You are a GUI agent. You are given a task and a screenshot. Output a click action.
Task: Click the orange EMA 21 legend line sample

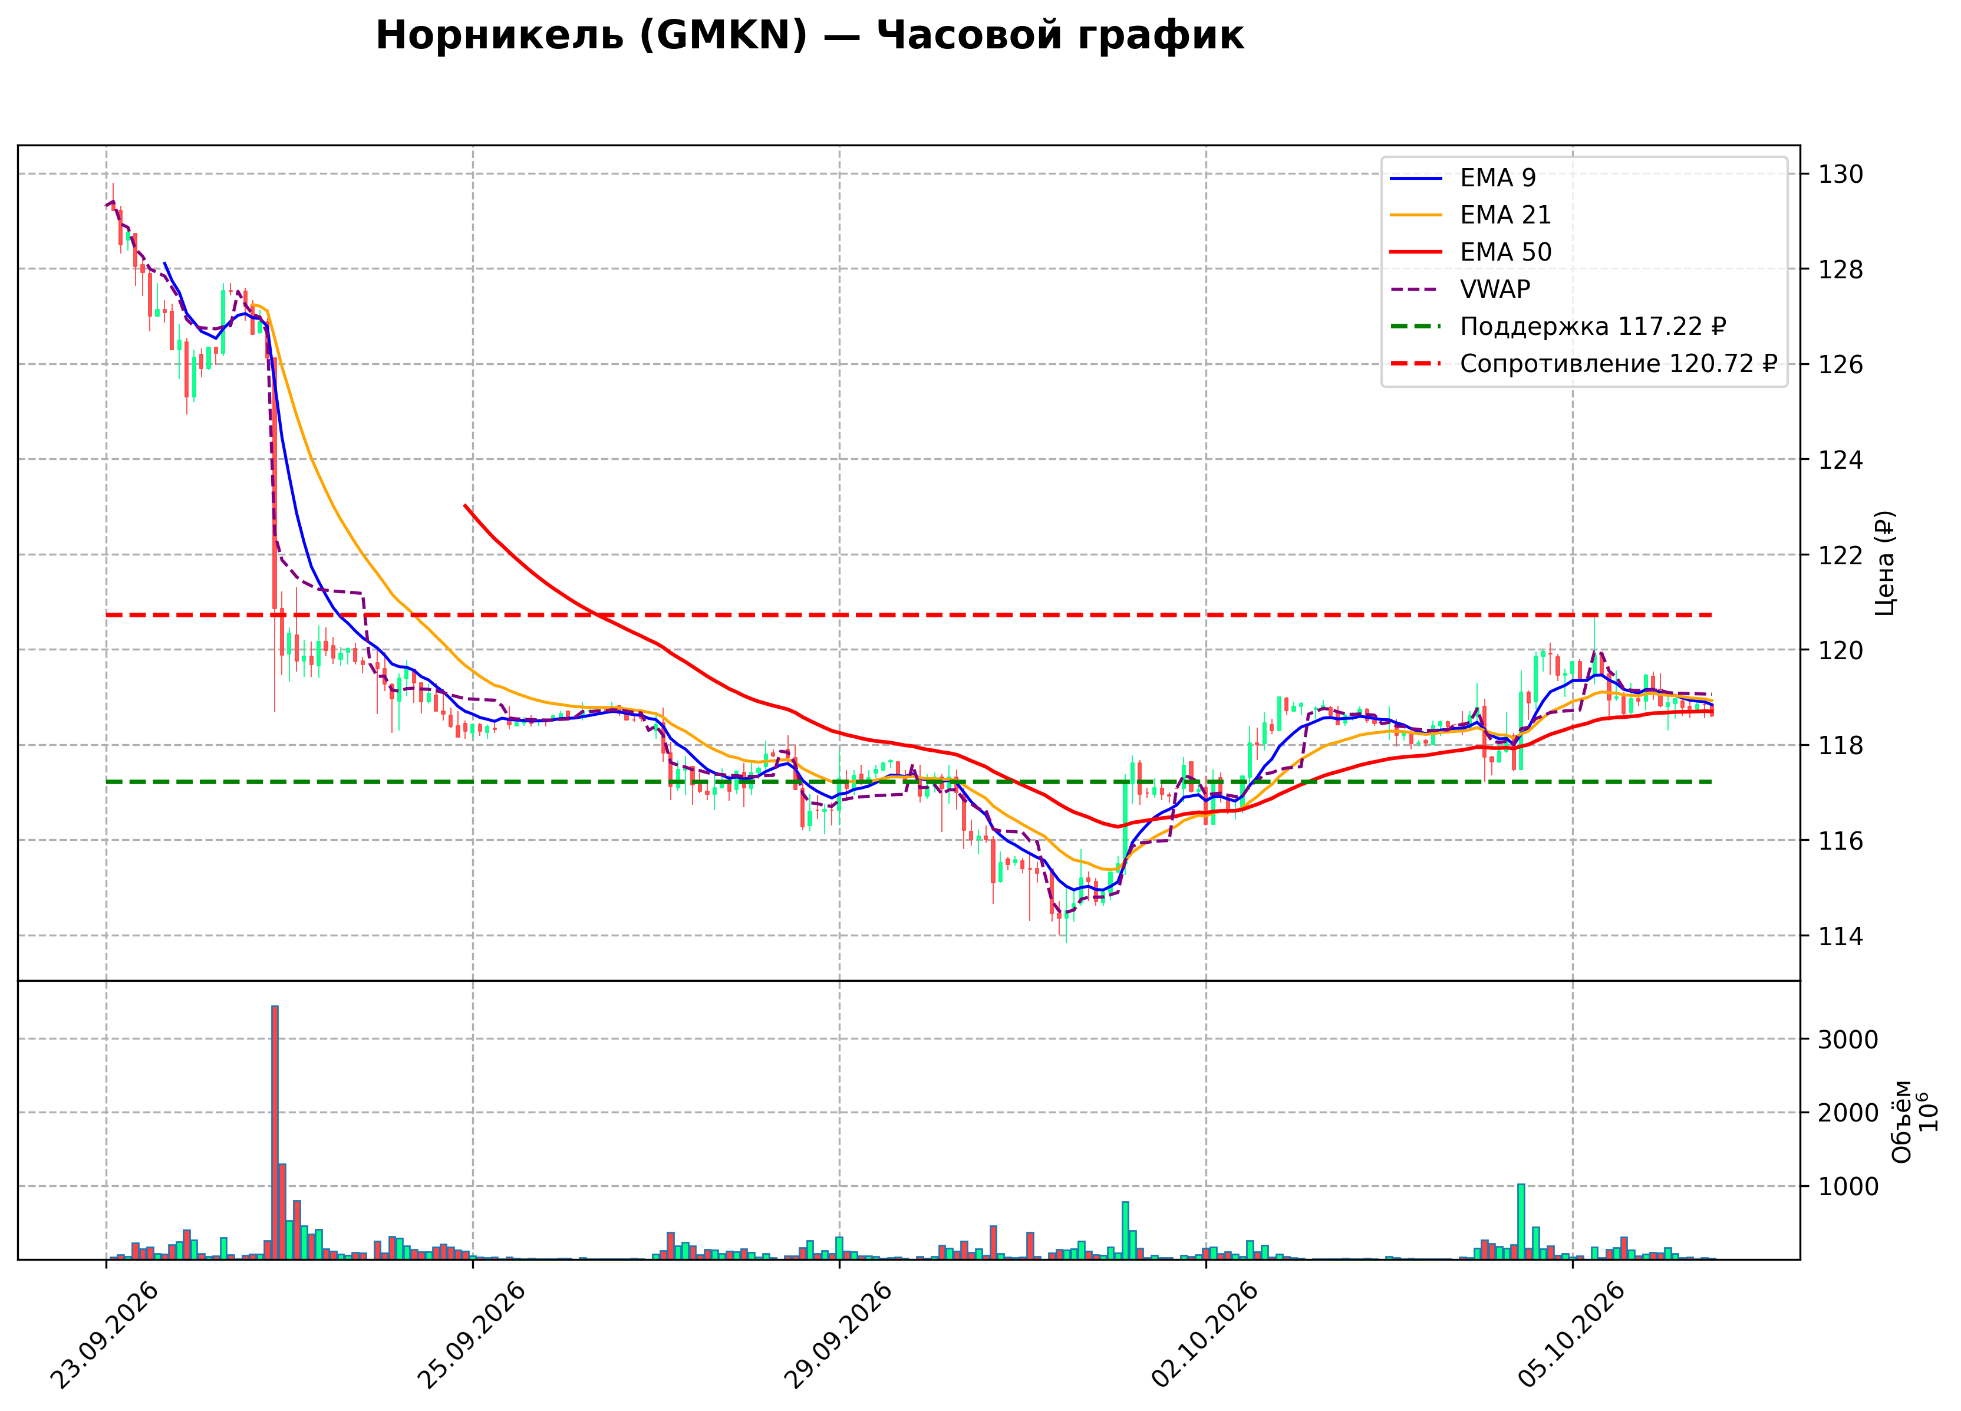(1416, 215)
